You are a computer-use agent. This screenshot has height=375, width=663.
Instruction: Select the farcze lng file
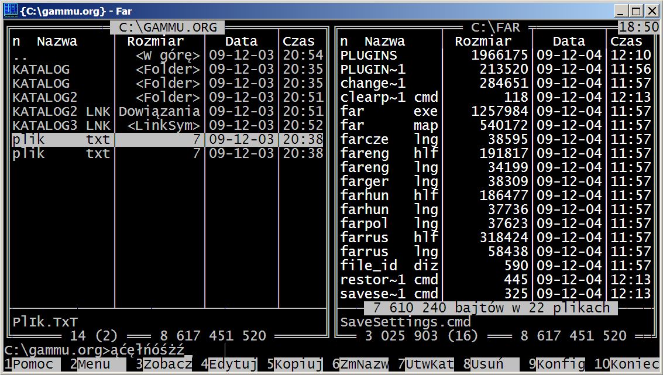pos(496,139)
